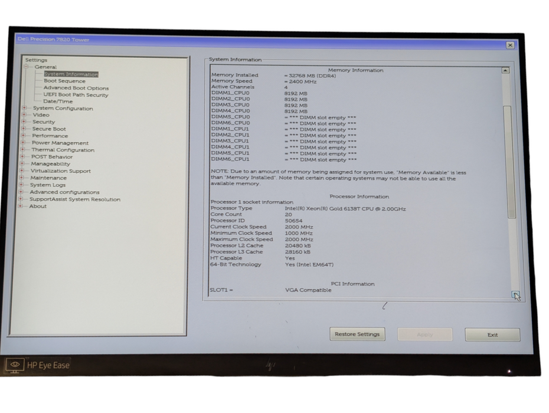Image resolution: width=549 pixels, height=413 pixels.
Task: Expand the Video tree node
Action: [24, 114]
